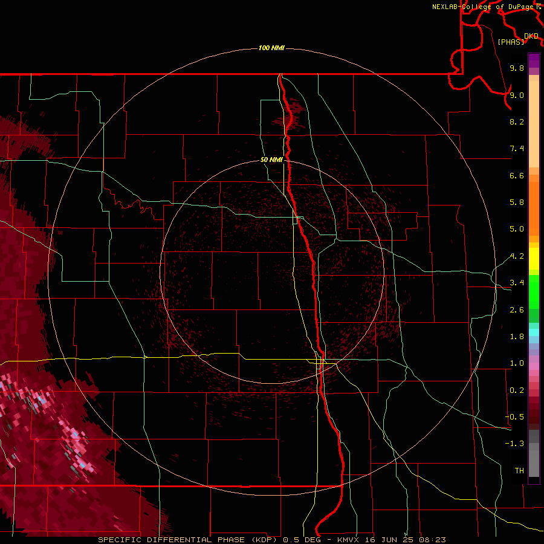544x544 pixels.
Task: Pick the cyan color band
Action: pos(534,332)
